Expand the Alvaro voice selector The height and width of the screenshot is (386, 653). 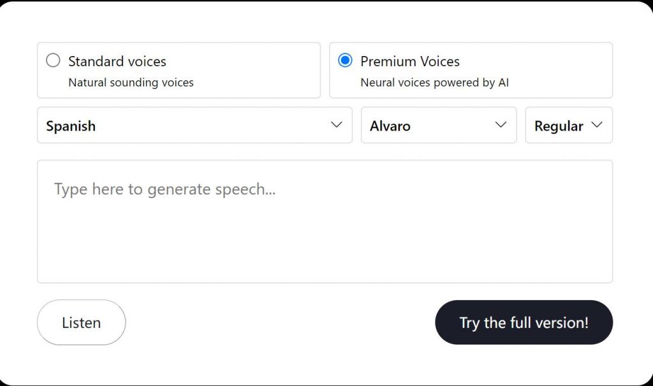coord(438,125)
